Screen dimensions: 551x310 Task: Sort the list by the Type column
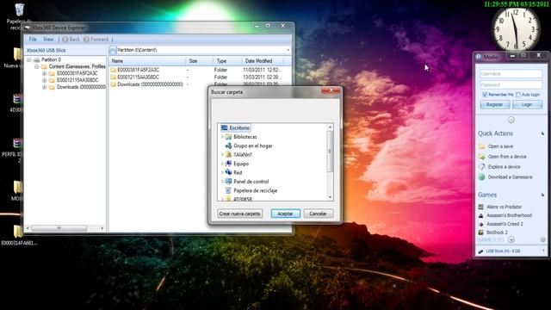click(227, 61)
